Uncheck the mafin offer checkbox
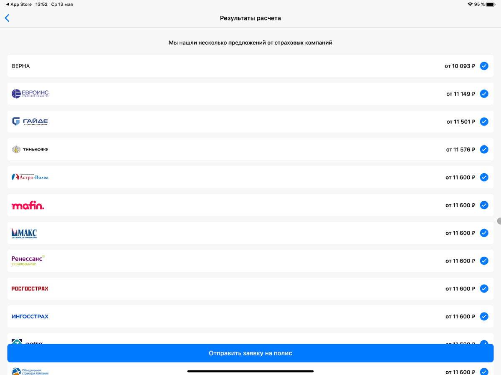 [484, 205]
